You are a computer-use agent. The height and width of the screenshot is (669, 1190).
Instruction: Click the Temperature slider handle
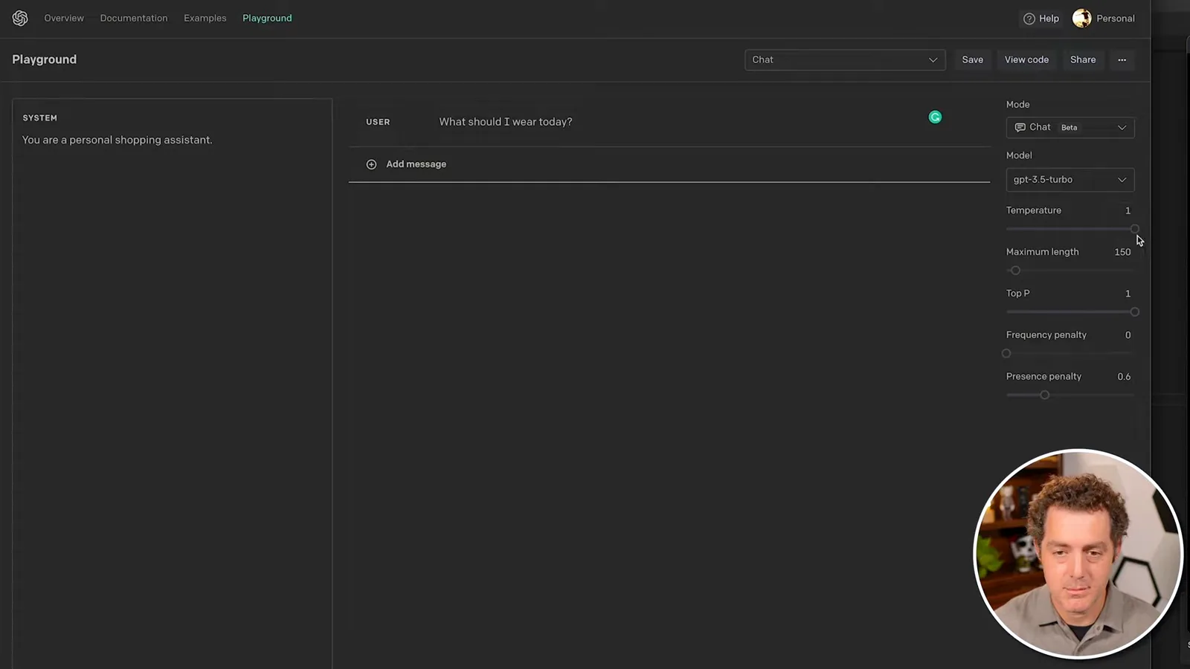[x=1134, y=229]
